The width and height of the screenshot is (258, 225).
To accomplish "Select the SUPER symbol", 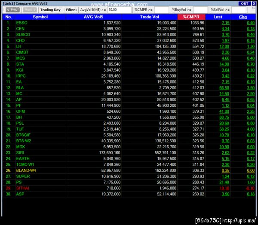I will (23, 176).
